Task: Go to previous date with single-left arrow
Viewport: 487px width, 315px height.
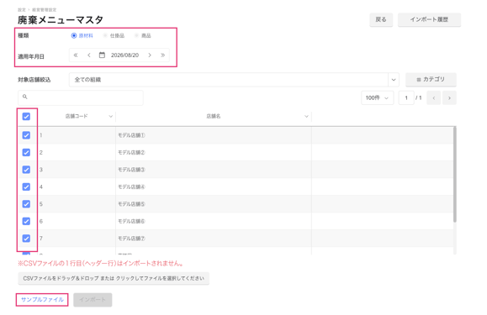Action: coord(89,55)
